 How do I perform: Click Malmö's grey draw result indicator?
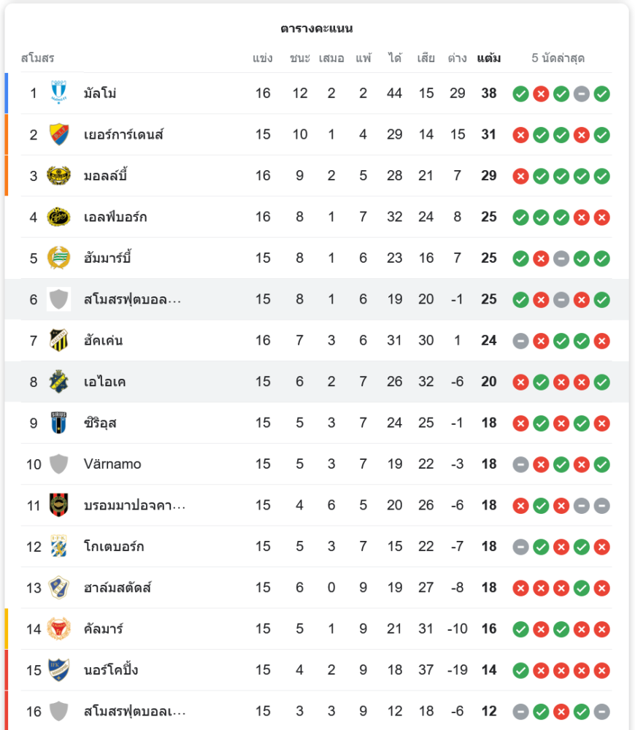click(582, 93)
